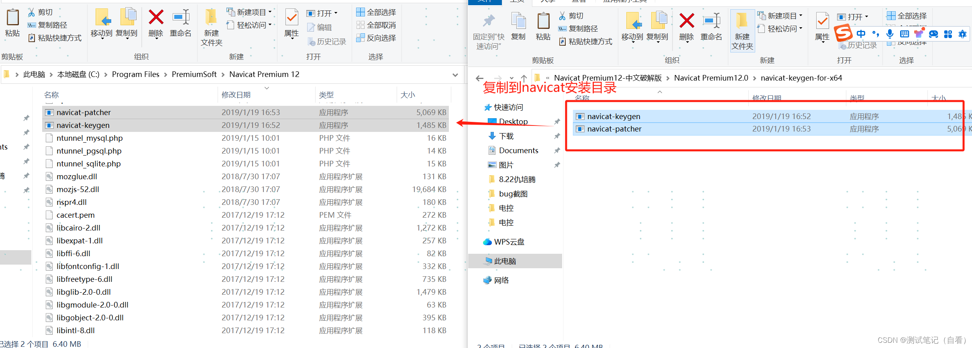Screen dimensions: 972x348
Task: Open Easy access (轻松访问) dropdown in left window
Action: point(249,25)
